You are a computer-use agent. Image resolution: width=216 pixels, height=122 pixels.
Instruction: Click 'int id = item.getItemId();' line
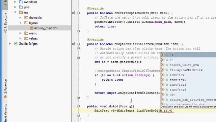pos(118,62)
